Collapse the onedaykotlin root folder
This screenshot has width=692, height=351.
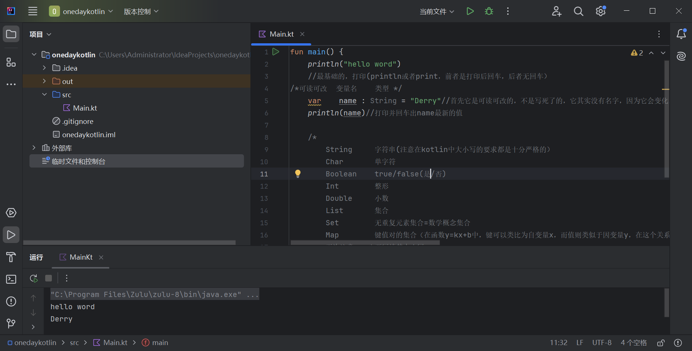coord(34,55)
